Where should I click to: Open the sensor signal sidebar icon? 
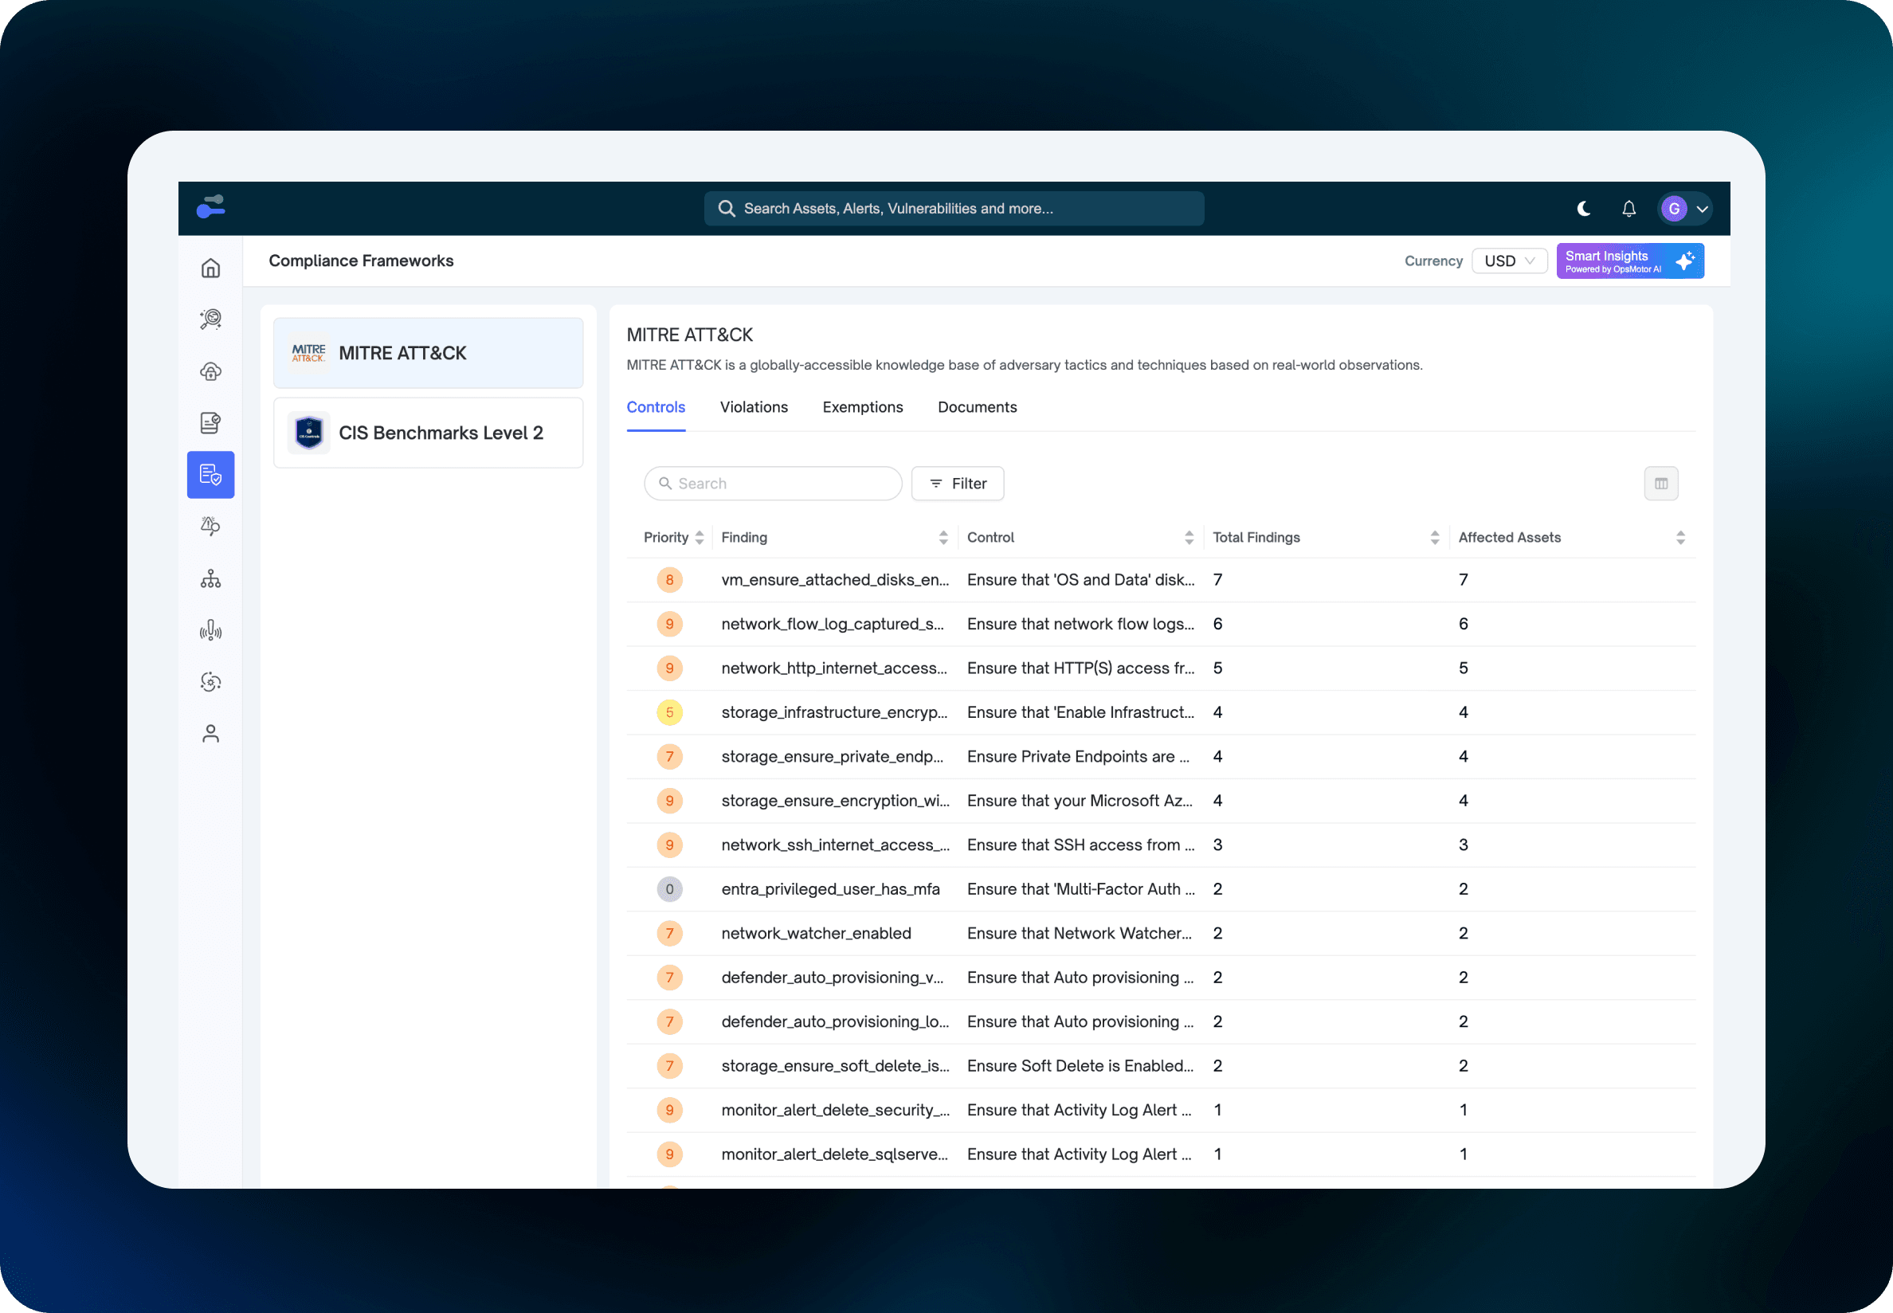coord(210,630)
